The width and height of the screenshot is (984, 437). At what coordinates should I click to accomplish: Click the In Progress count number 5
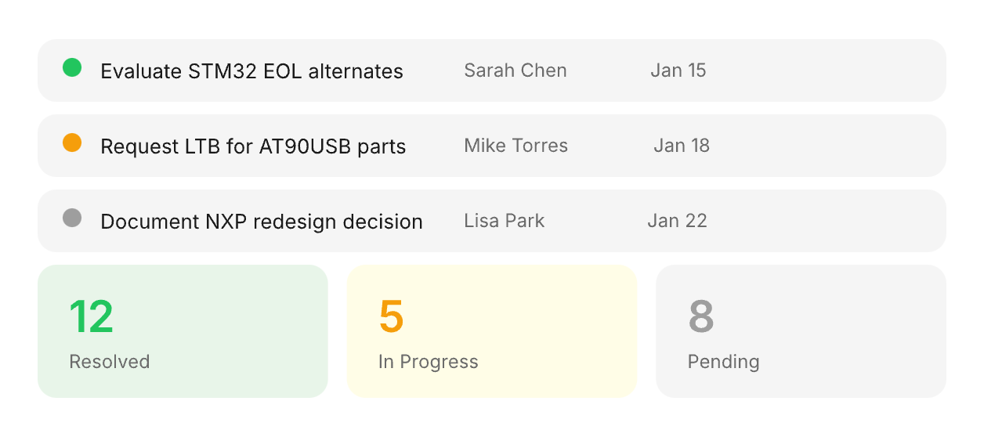pos(391,316)
